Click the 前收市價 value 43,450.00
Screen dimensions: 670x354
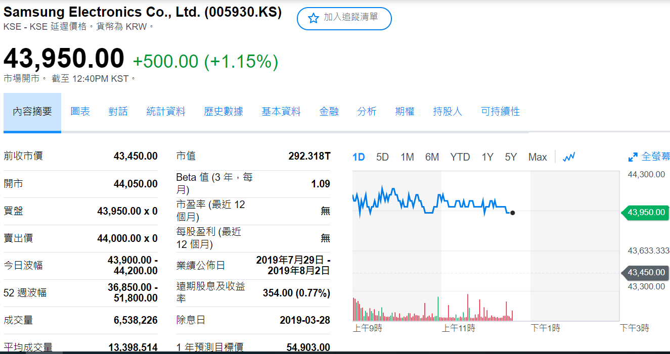(136, 156)
